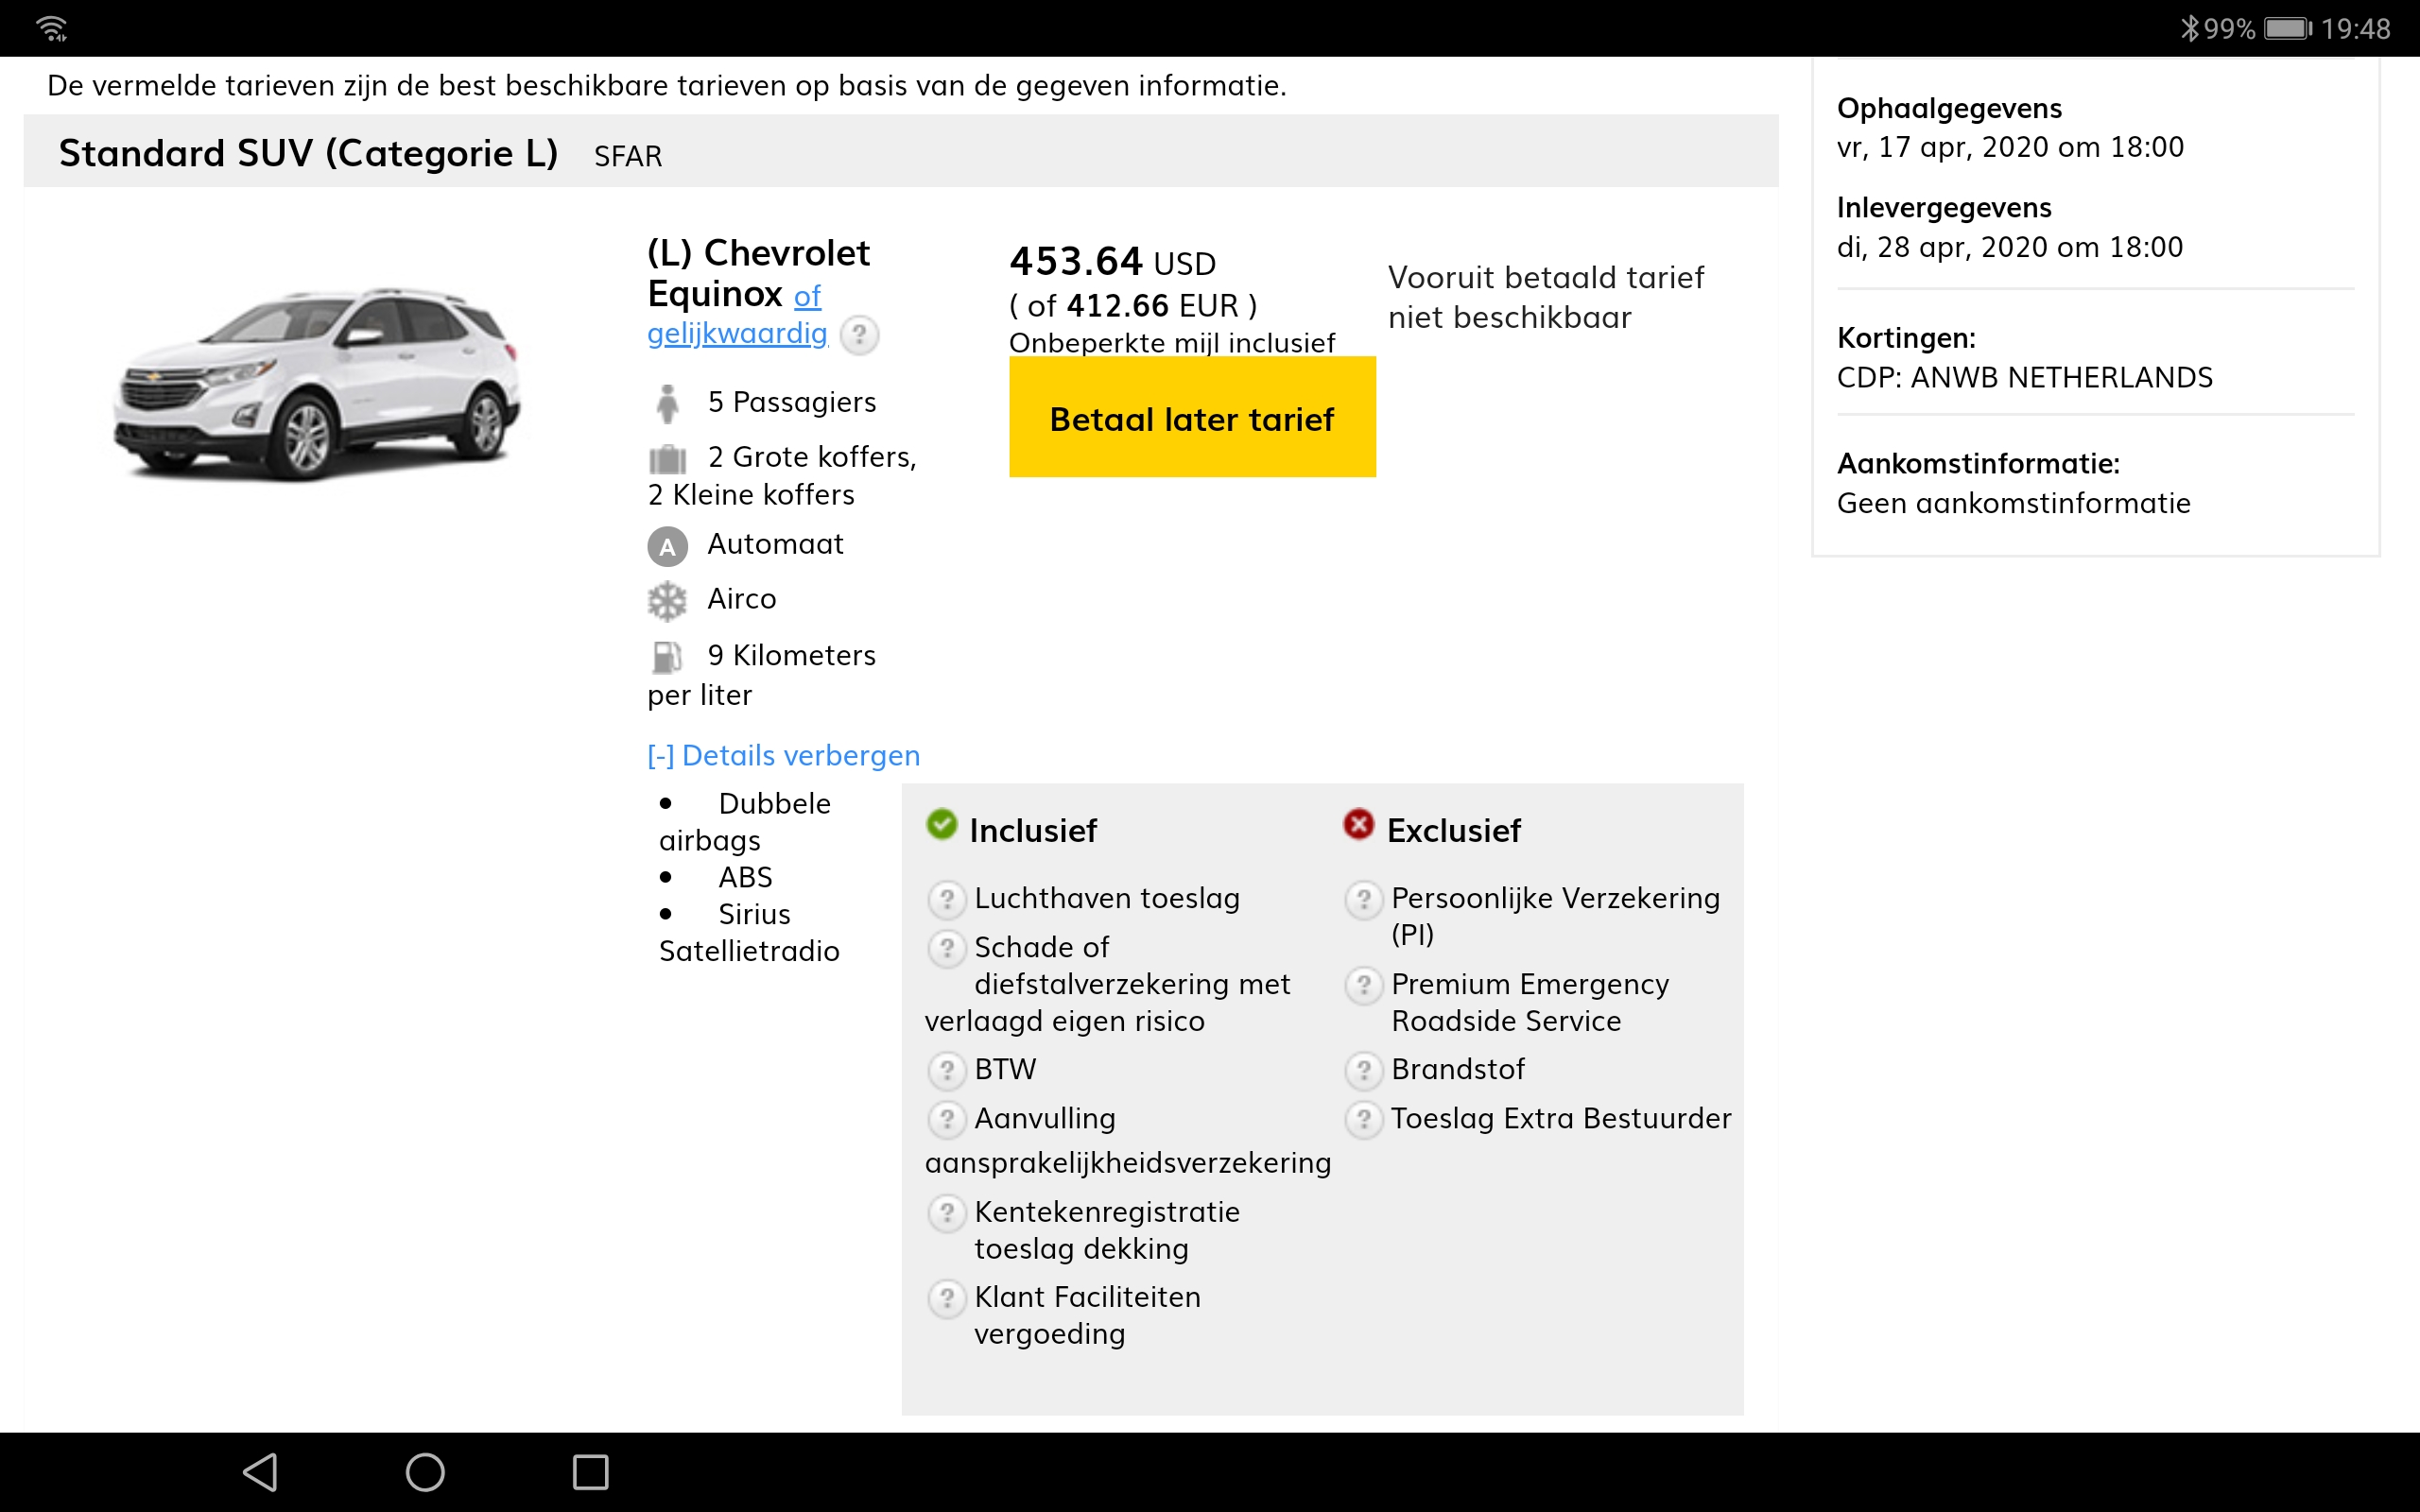This screenshot has width=2420, height=1512.
Task: Click the Brandstof question mark icon
Action: pos(1363,1070)
